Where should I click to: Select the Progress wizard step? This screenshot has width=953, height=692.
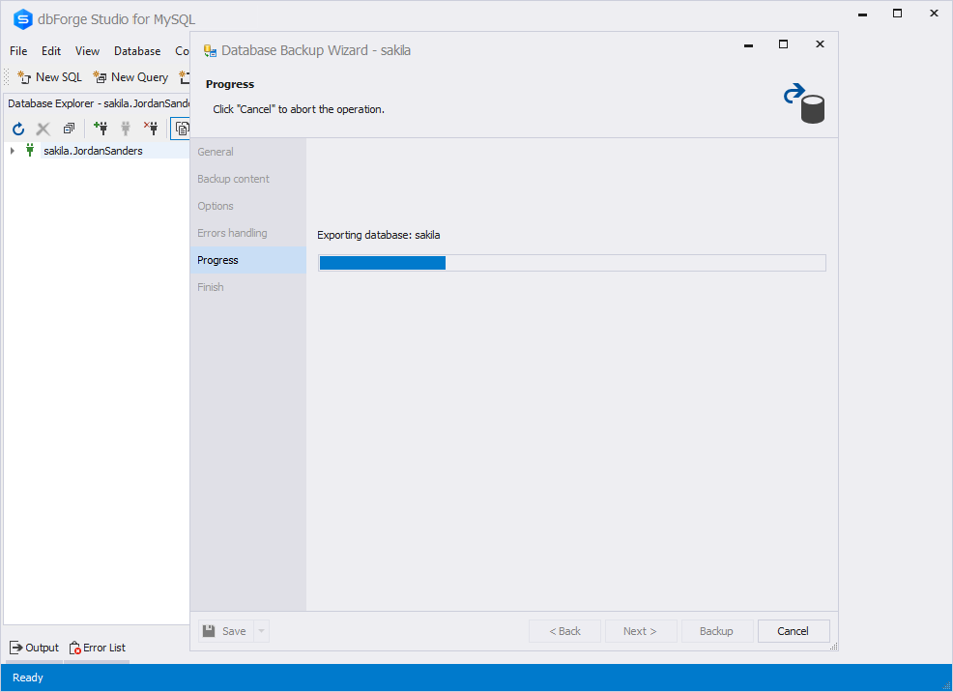click(x=248, y=260)
